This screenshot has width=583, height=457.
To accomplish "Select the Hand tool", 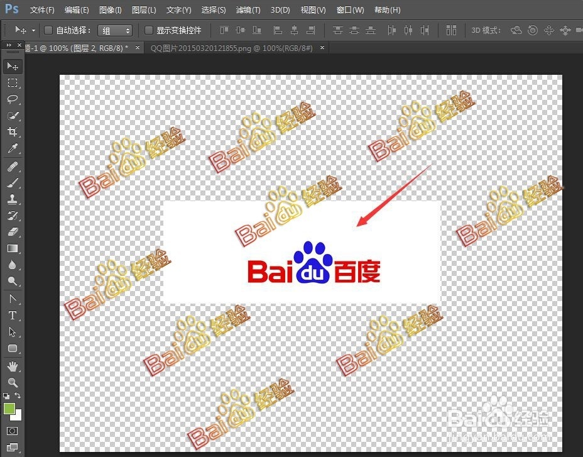I will (13, 366).
